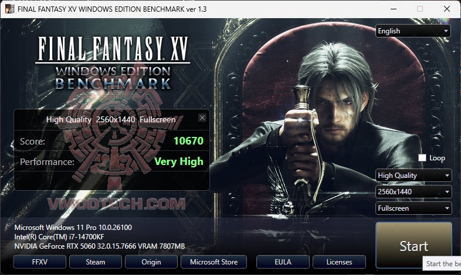Click the Score: label
Image resolution: width=461 pixels, height=275 pixels.
tap(32, 142)
